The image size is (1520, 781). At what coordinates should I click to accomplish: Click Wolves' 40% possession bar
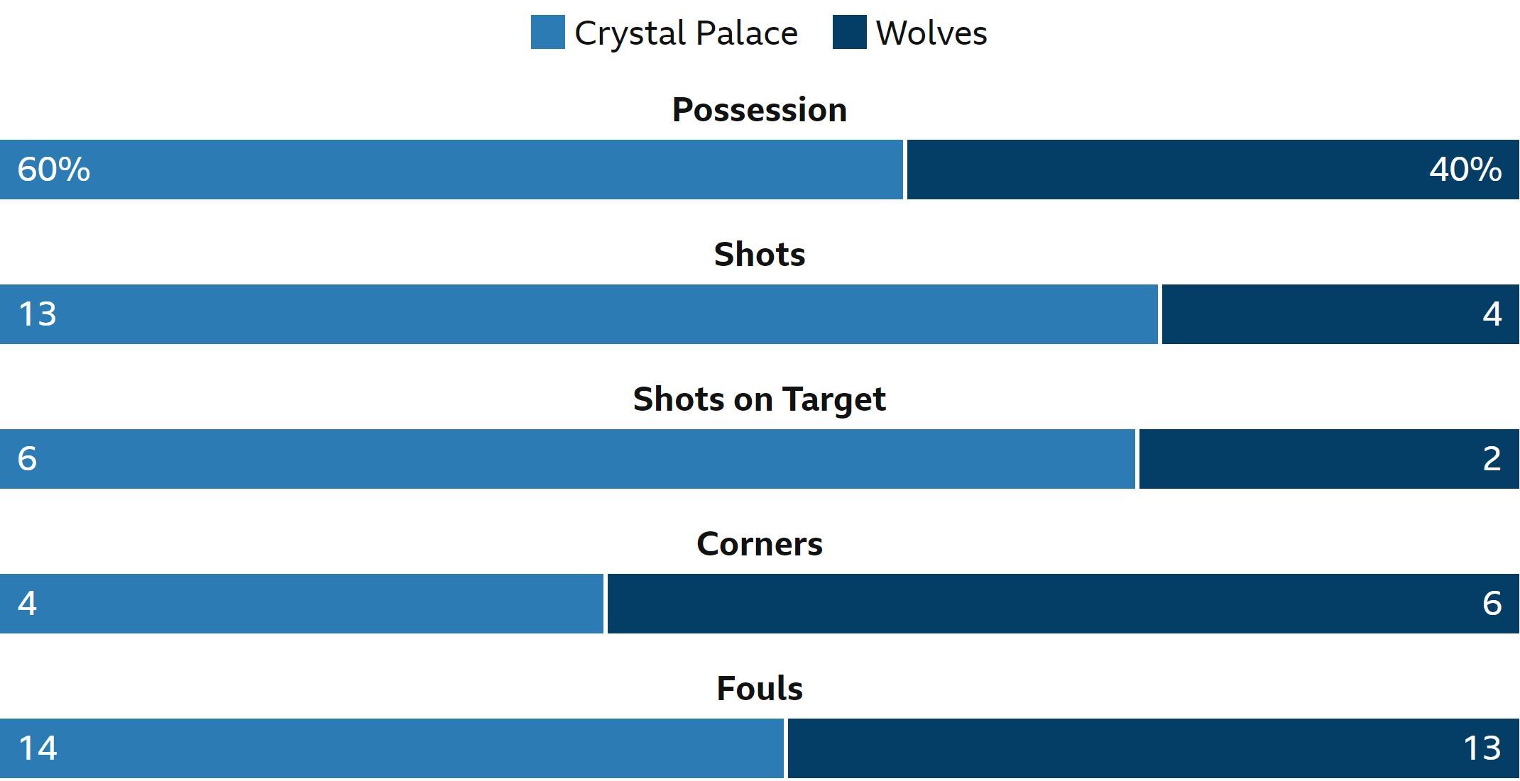(x=1213, y=170)
